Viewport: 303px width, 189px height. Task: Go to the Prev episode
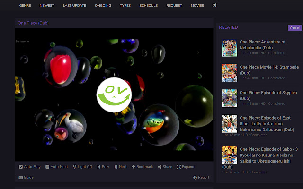103,167
